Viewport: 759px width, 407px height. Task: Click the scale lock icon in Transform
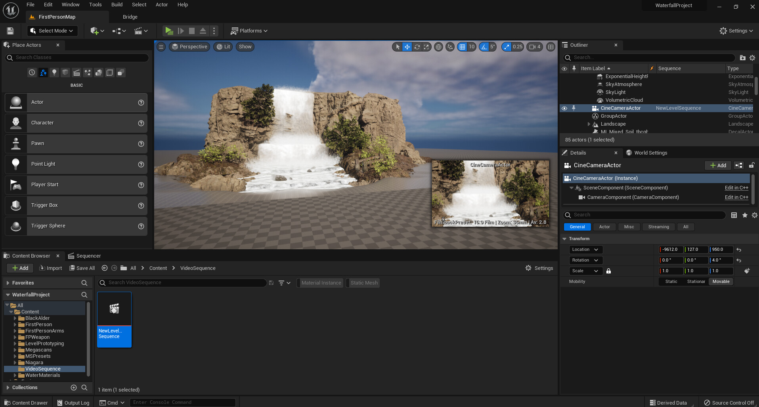[608, 271]
